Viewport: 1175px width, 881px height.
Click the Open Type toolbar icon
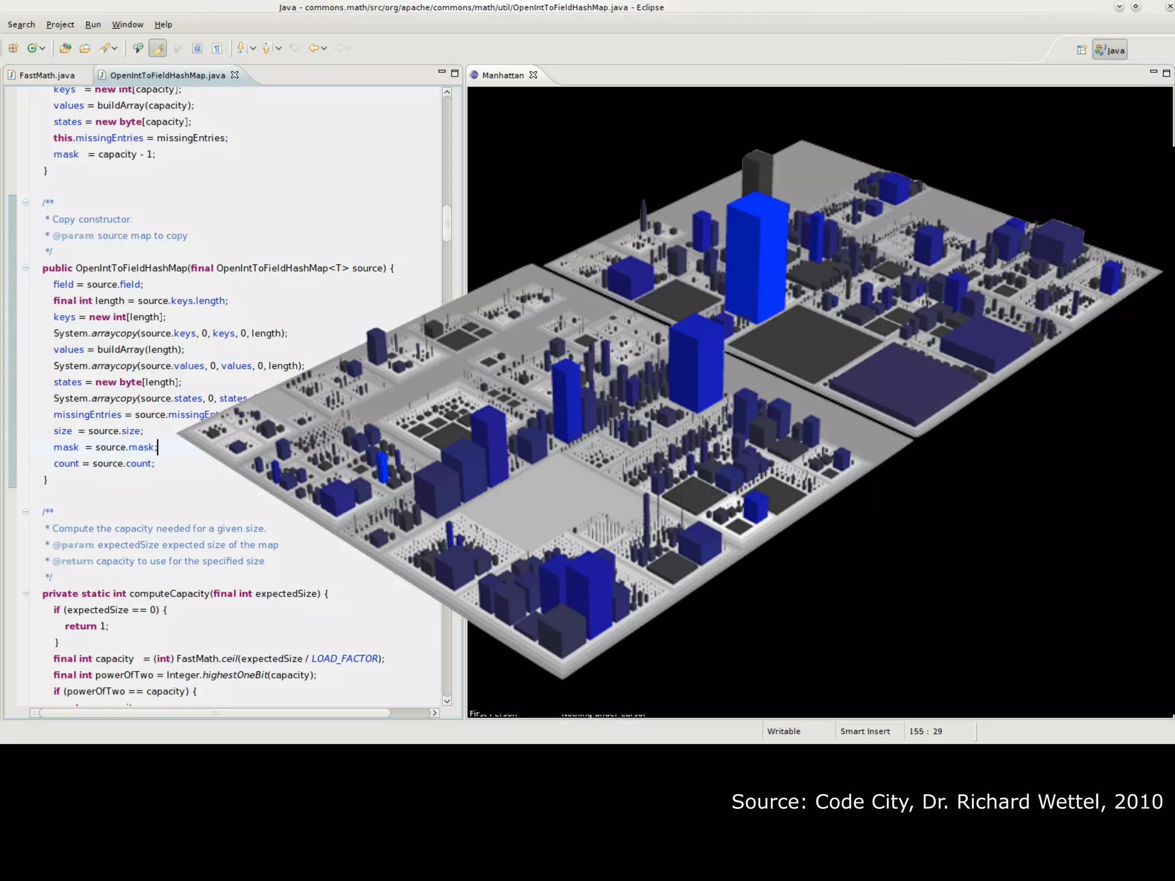click(x=65, y=48)
